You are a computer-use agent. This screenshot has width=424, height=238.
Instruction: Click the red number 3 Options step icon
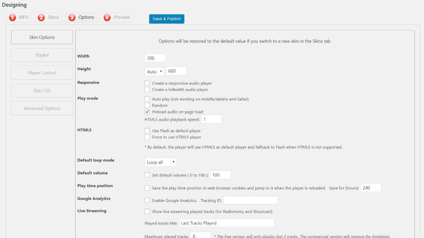click(x=72, y=18)
